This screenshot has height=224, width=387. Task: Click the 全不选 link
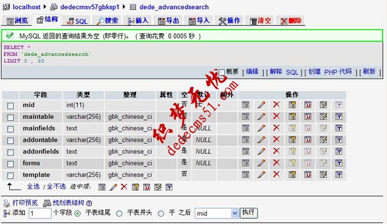pyautogui.click(x=56, y=187)
